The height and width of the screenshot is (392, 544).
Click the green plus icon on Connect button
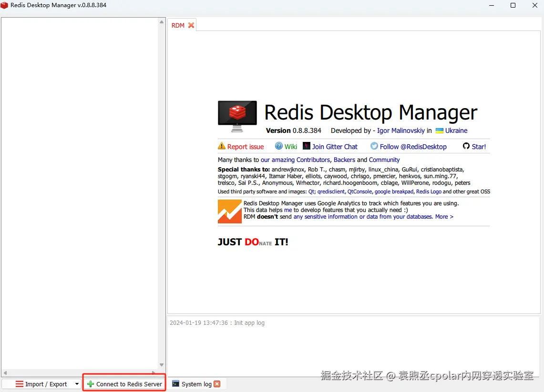(91, 384)
